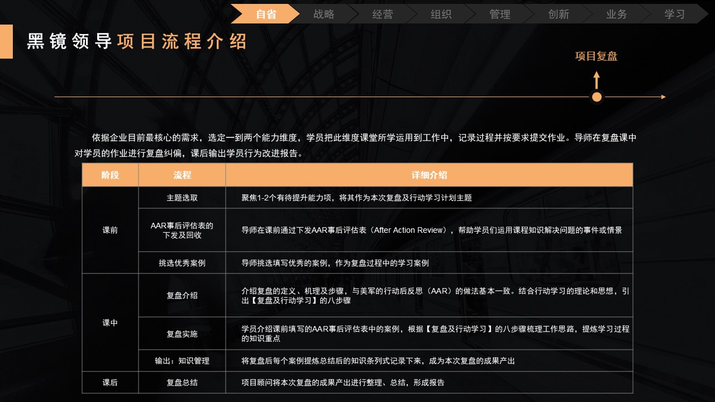
Task: Select the 阶段 column header
Action: 110,175
